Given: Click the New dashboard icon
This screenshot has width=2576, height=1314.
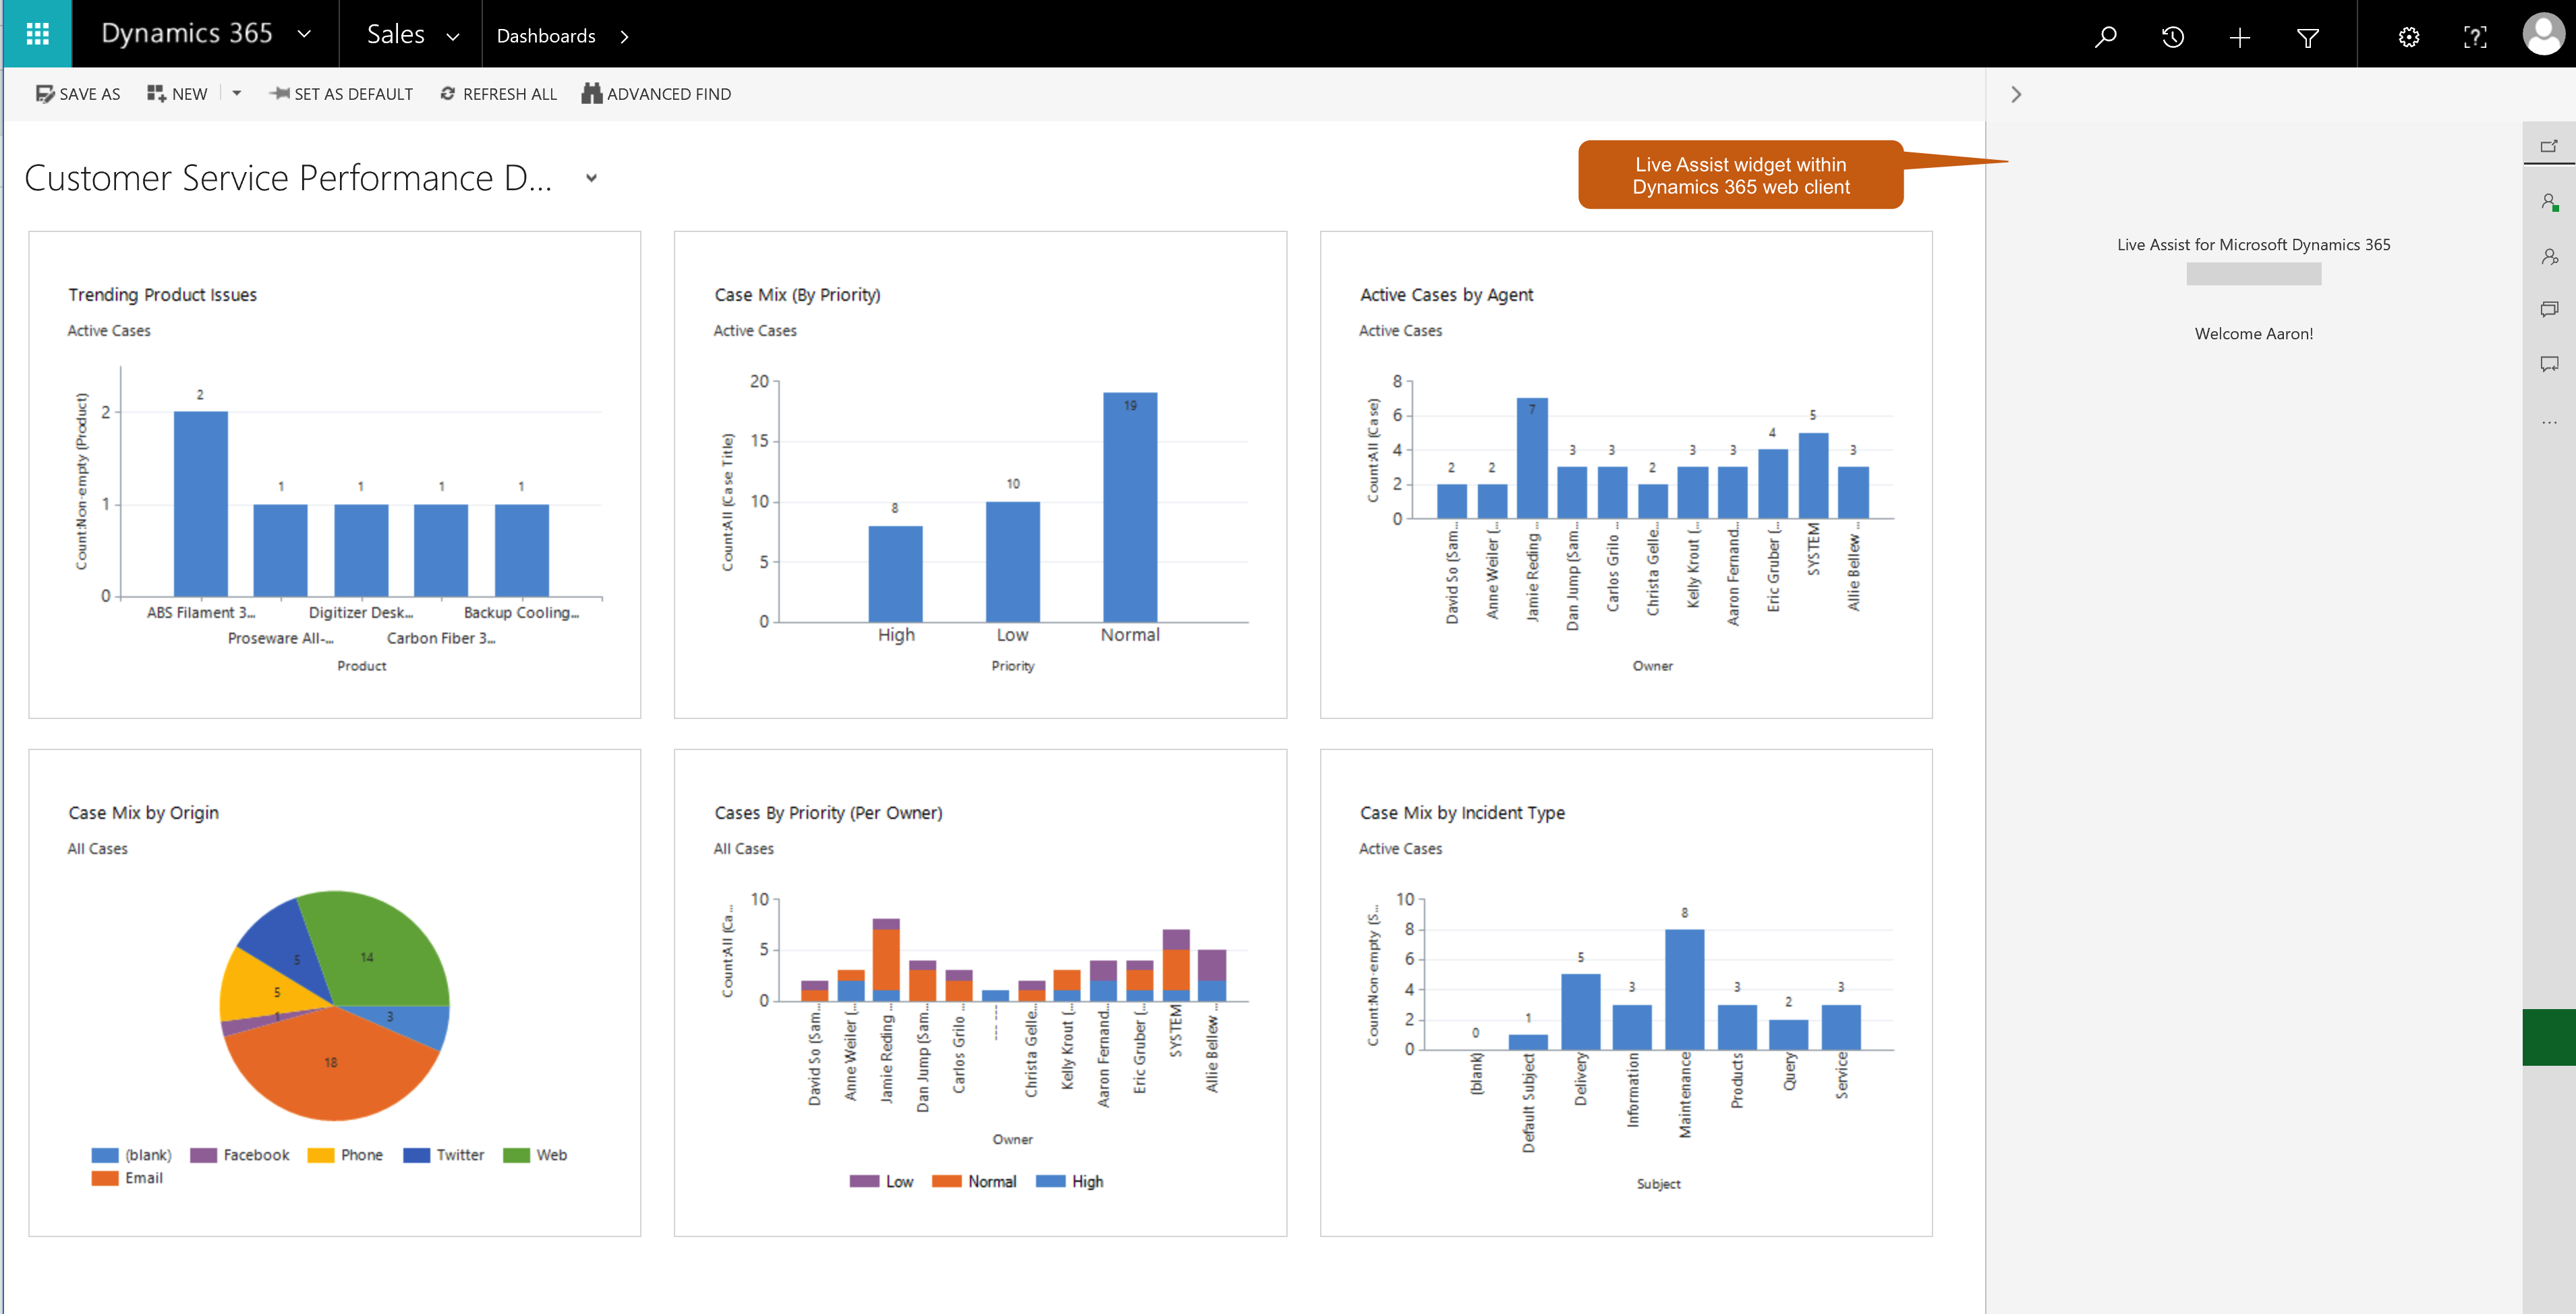Looking at the screenshot, I should pos(156,93).
